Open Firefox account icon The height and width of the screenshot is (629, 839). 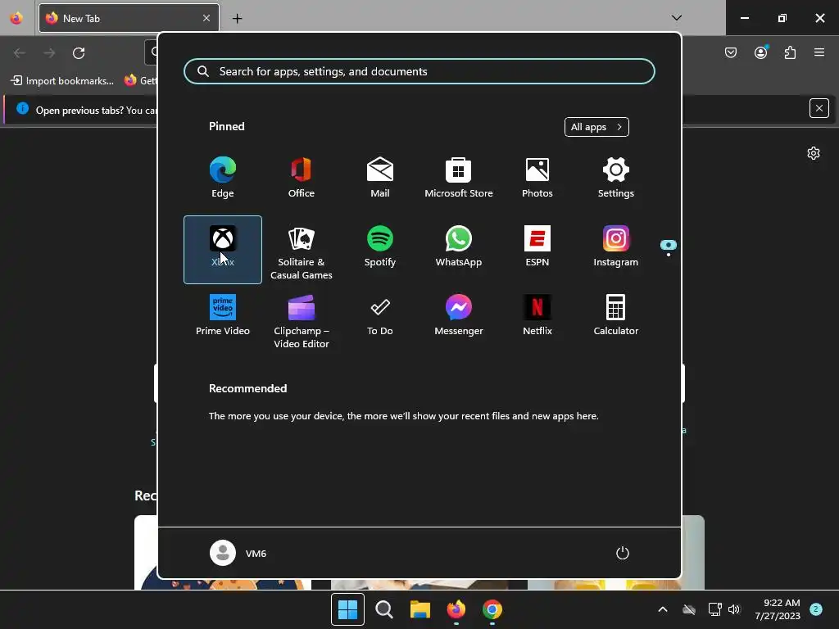point(761,52)
